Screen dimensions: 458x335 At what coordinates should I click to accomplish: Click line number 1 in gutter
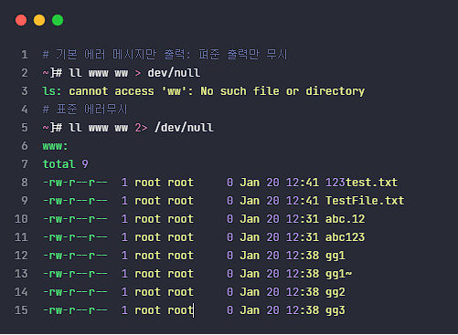(x=25, y=55)
